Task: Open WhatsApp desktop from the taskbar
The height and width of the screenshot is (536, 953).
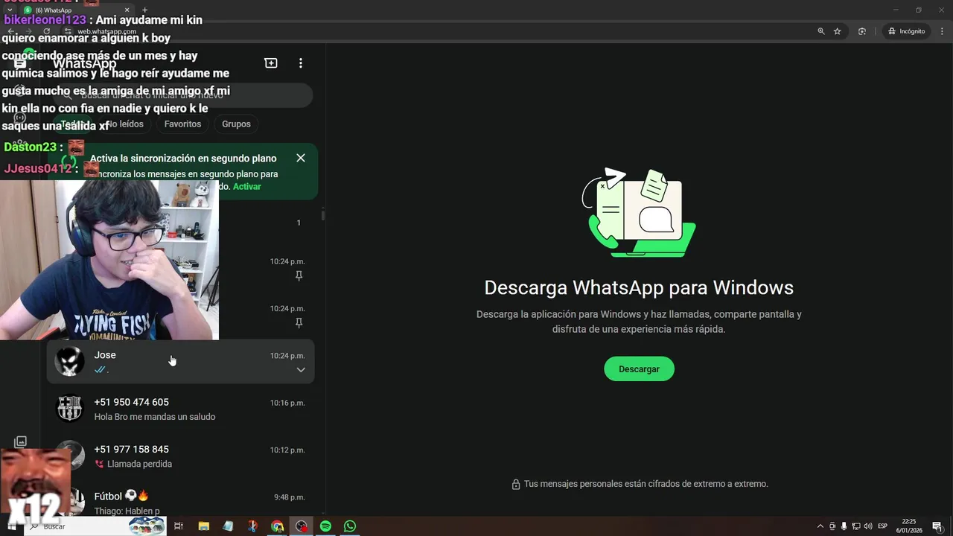Action: 350,526
